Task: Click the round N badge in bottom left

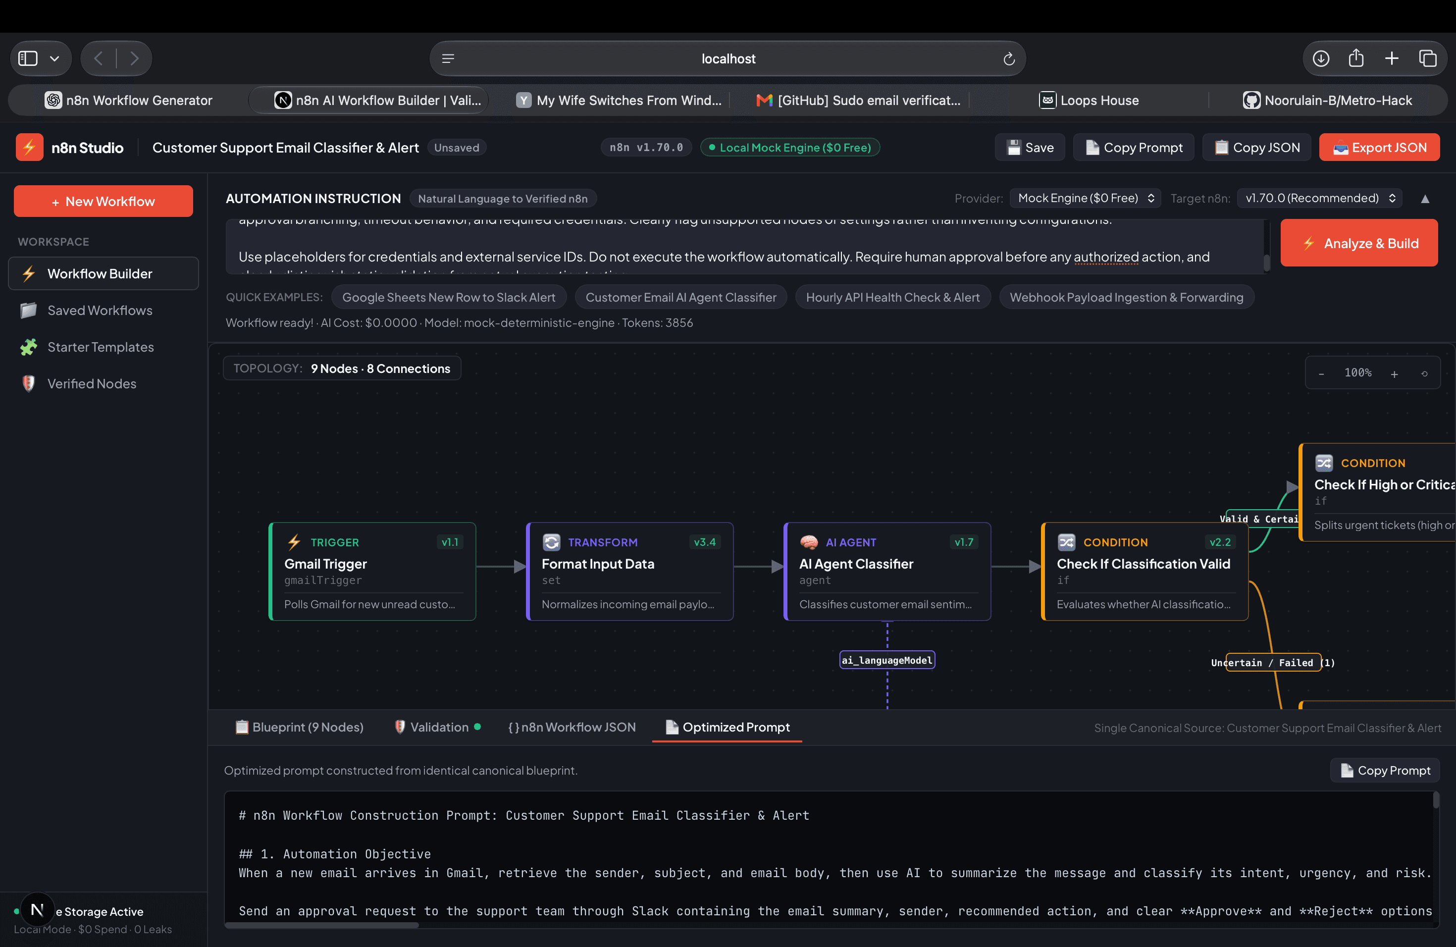Action: tap(37, 910)
